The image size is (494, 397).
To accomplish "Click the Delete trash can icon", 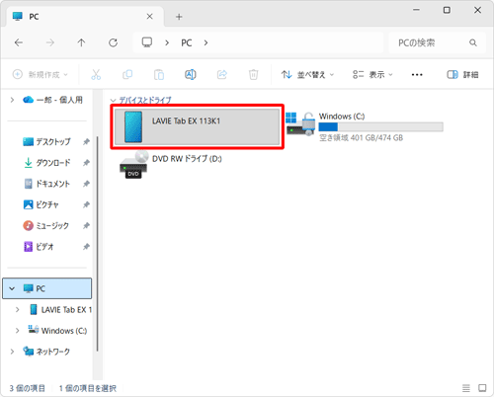I will 253,74.
